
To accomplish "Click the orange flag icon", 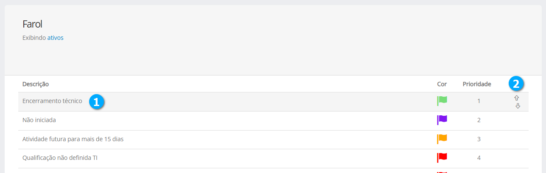I will 442,139.
